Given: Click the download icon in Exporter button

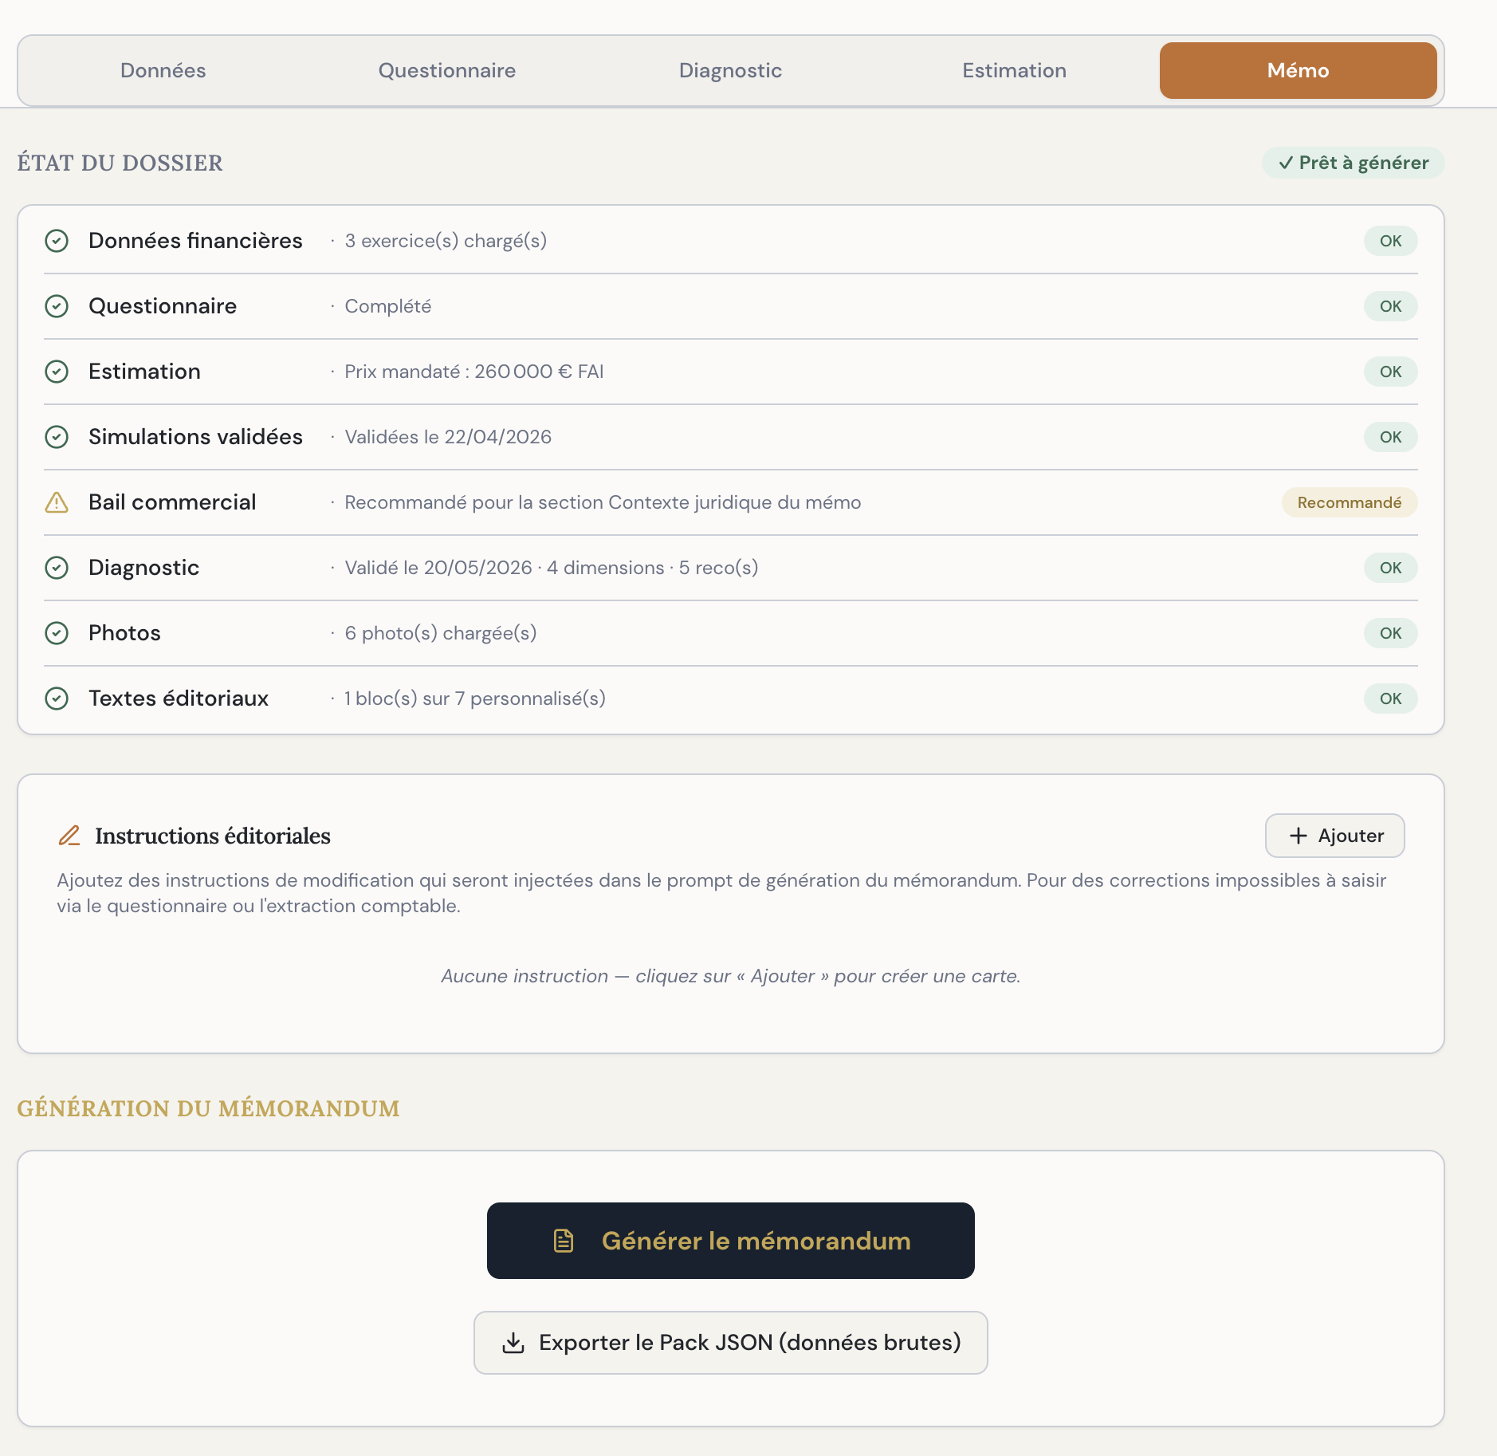Looking at the screenshot, I should tap(513, 1343).
